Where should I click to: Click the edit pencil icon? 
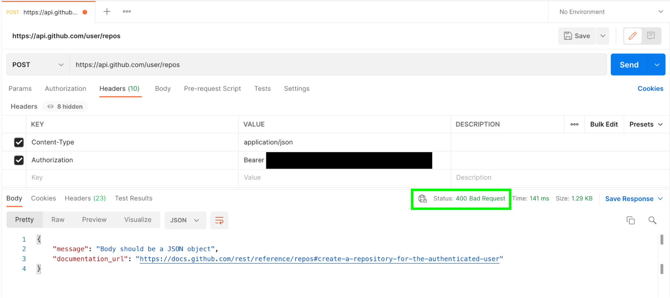632,36
